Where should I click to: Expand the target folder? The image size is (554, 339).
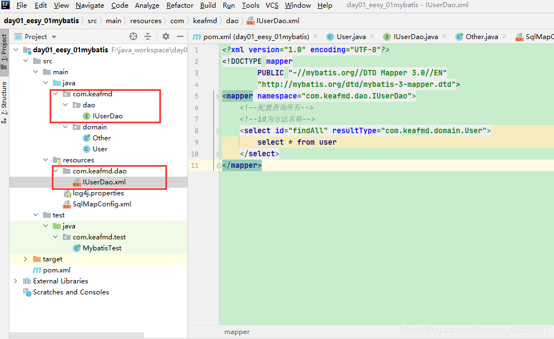[25, 259]
